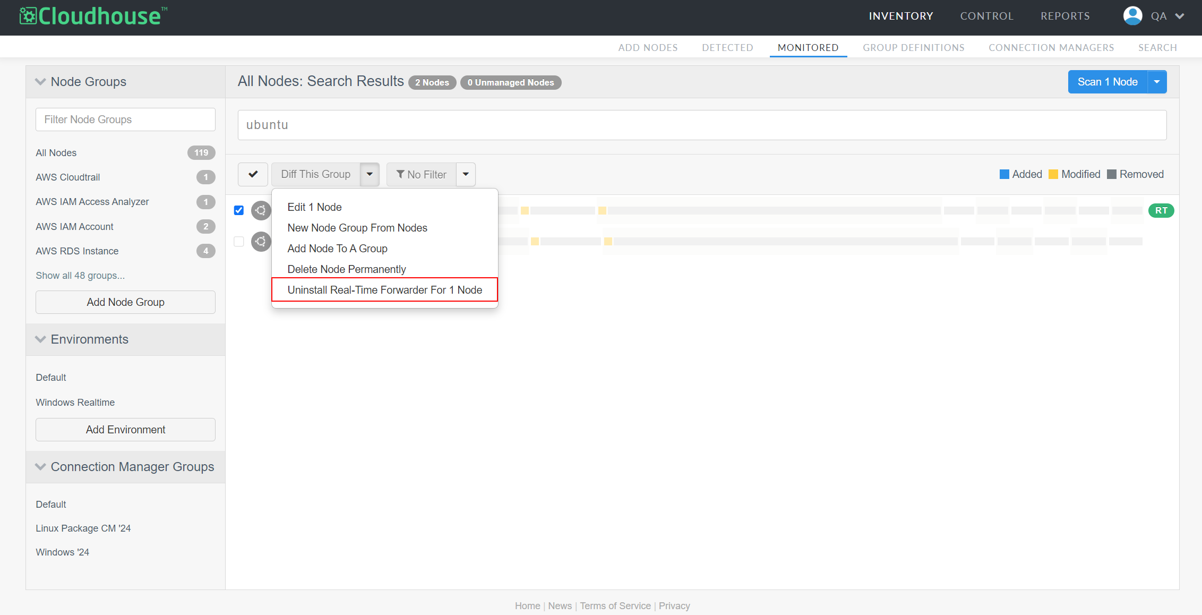The height and width of the screenshot is (615, 1202).
Task: Click the Diff This Group button
Action: [x=316, y=174]
